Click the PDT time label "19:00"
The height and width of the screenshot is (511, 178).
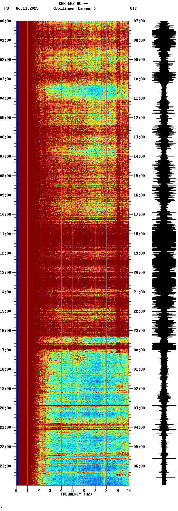(x=5, y=389)
